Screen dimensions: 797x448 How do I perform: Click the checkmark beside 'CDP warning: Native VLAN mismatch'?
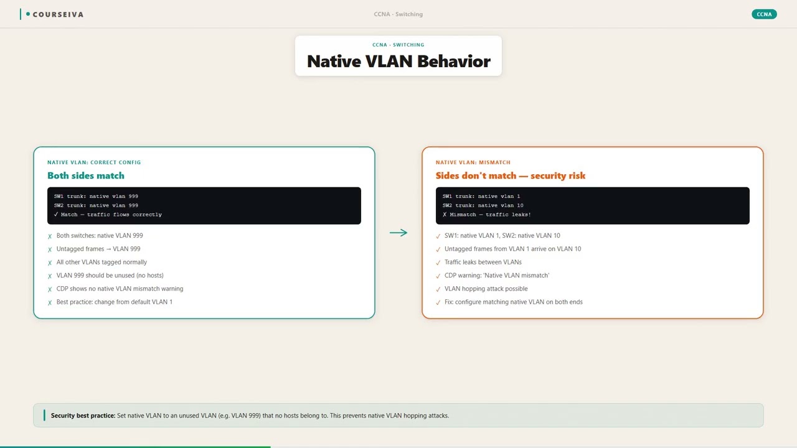click(x=438, y=276)
